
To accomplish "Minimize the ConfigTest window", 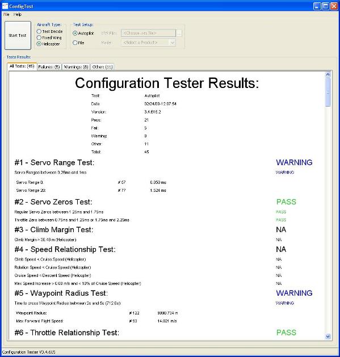I will tap(317, 6).
